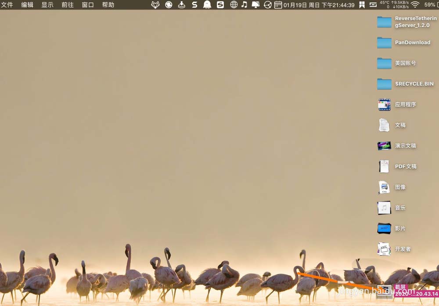Click the QQ penguin menu bar icon
Screen dimensions: 439x306
pos(207,5)
